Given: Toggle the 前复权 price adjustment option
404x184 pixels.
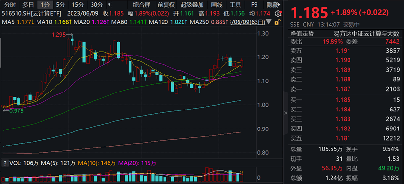Looking at the screenshot, I should (166, 5).
